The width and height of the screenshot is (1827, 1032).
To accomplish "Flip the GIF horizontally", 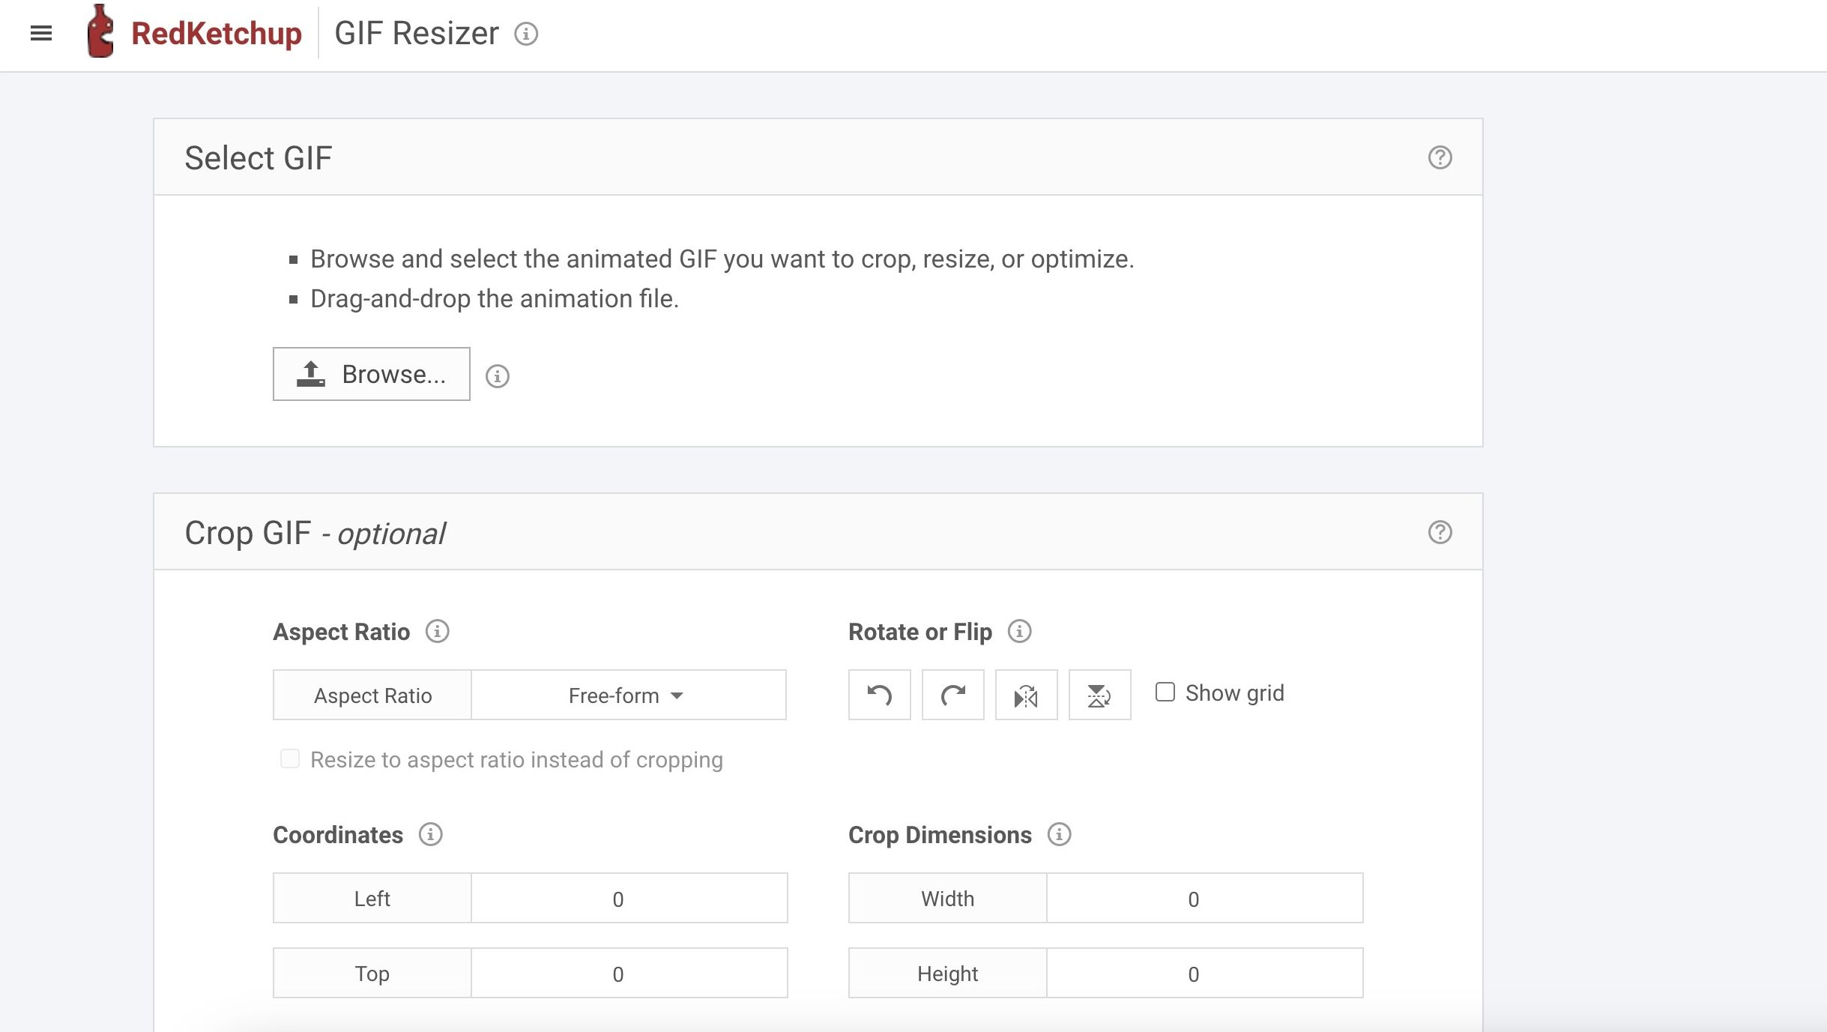I will coord(1026,695).
